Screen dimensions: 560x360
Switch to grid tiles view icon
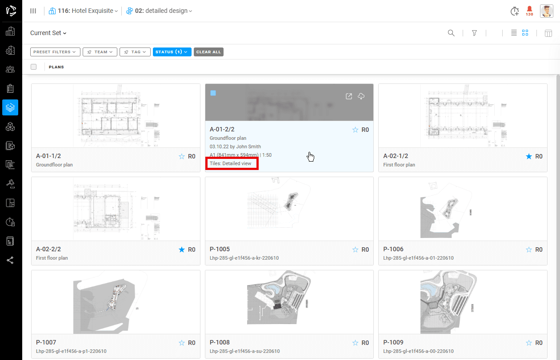(x=525, y=33)
